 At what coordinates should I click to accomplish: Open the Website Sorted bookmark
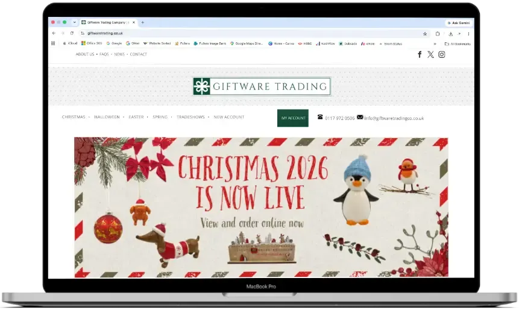tap(157, 43)
